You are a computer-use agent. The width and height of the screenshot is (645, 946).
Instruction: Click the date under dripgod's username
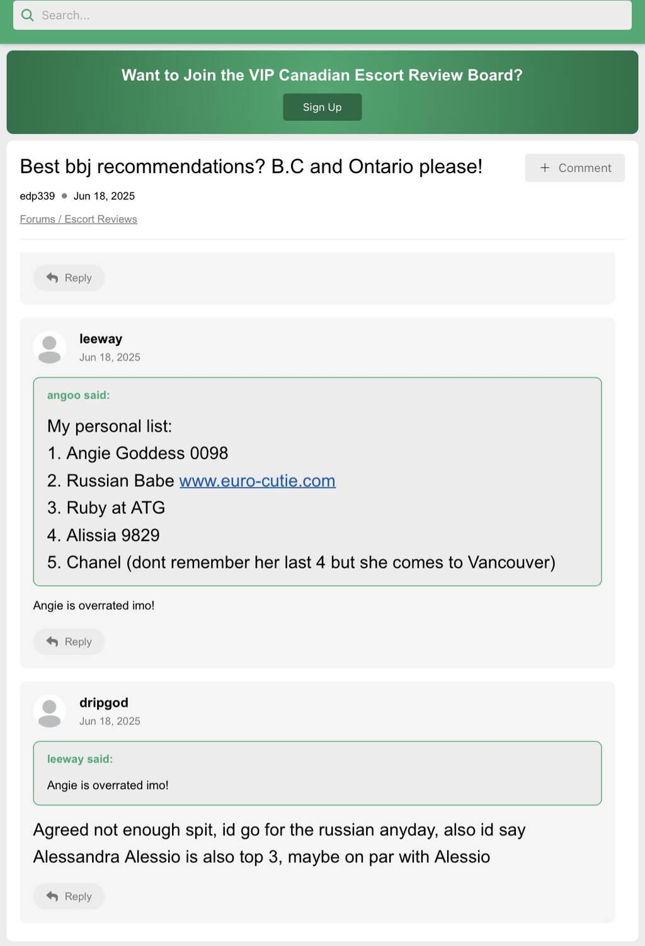110,721
